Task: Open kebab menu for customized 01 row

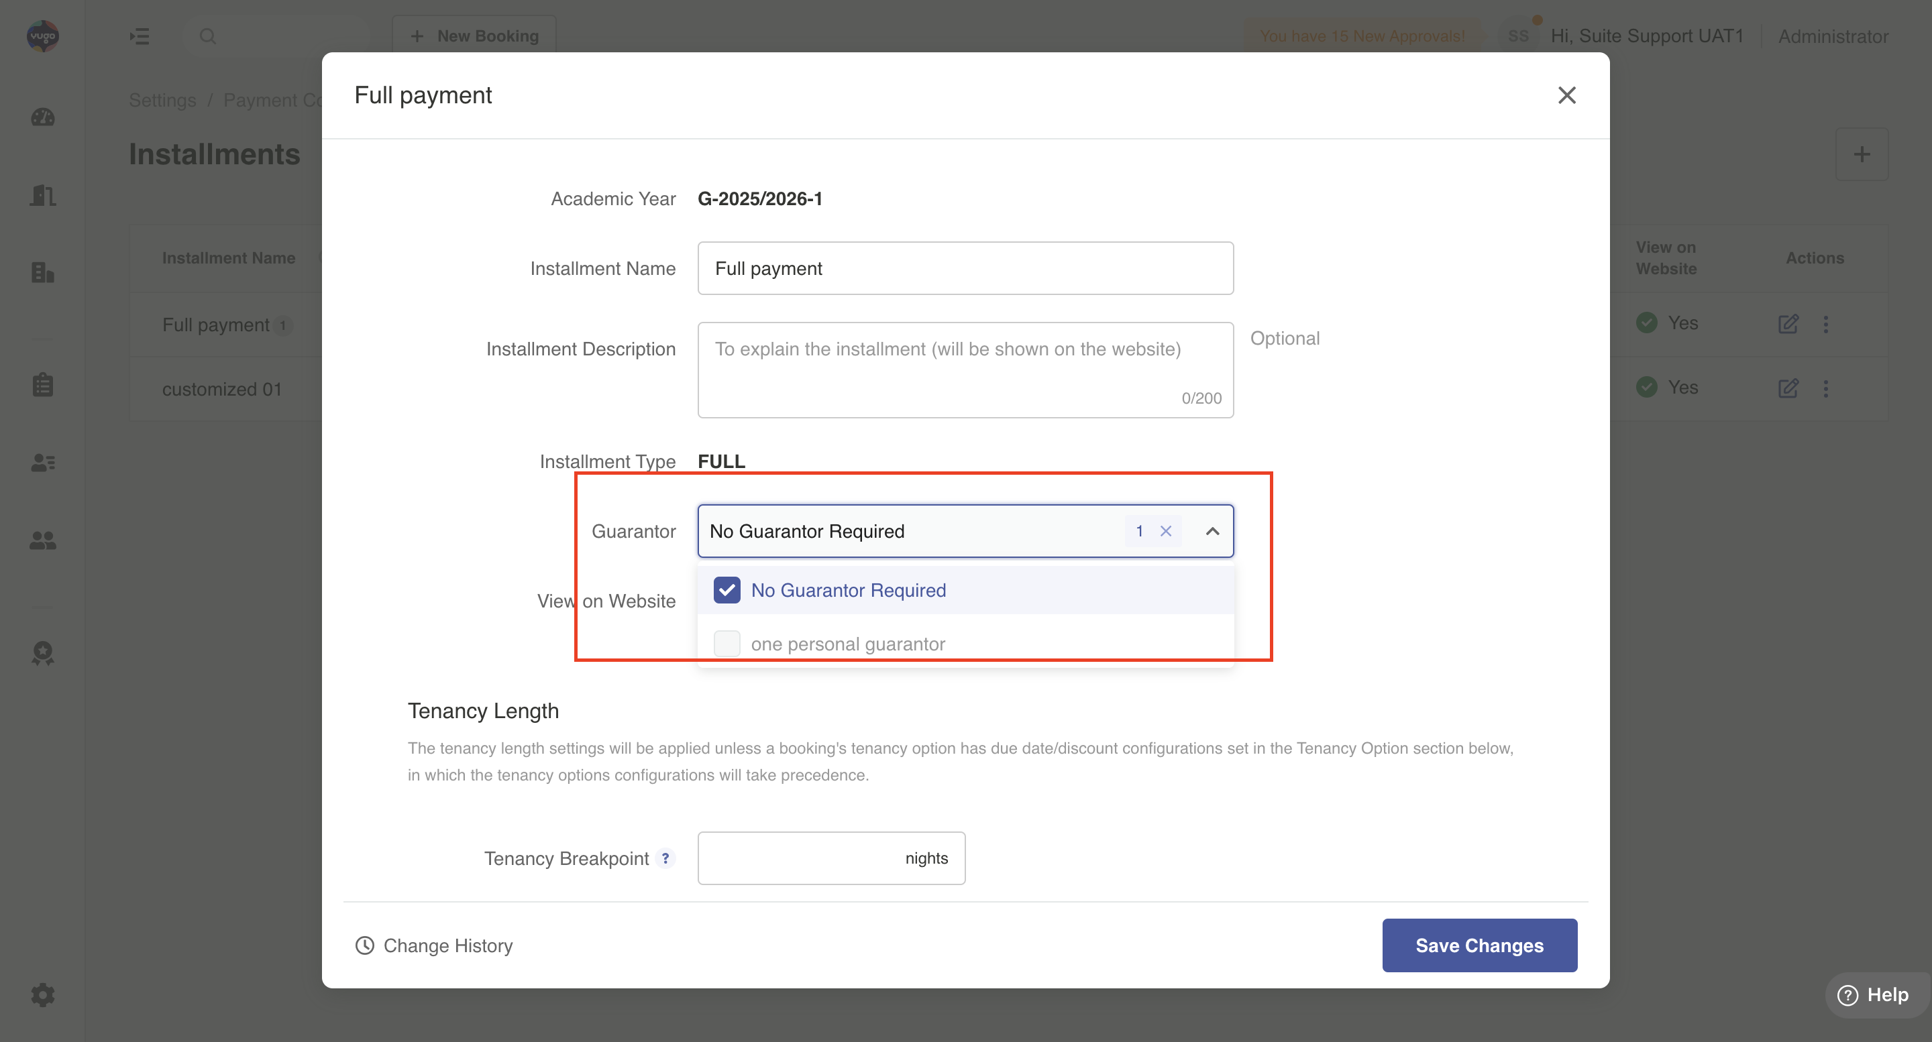Action: (x=1826, y=388)
